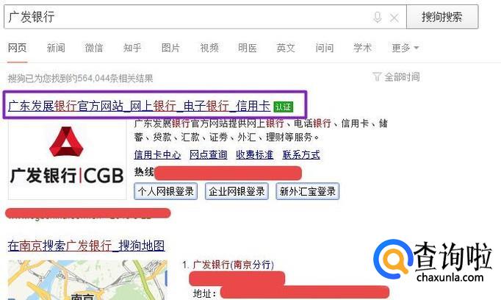
Task: Select the 图片 tab
Action: [x=170, y=48]
